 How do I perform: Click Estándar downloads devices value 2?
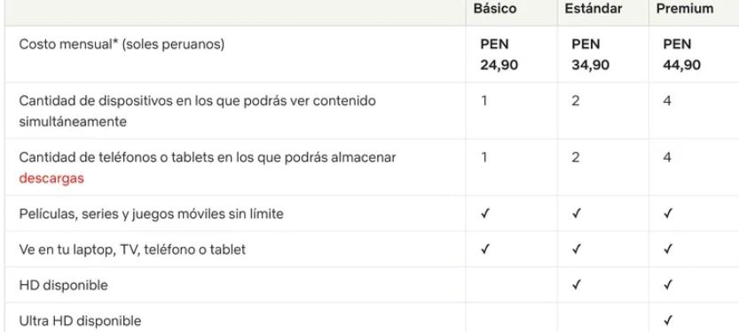[x=576, y=157]
